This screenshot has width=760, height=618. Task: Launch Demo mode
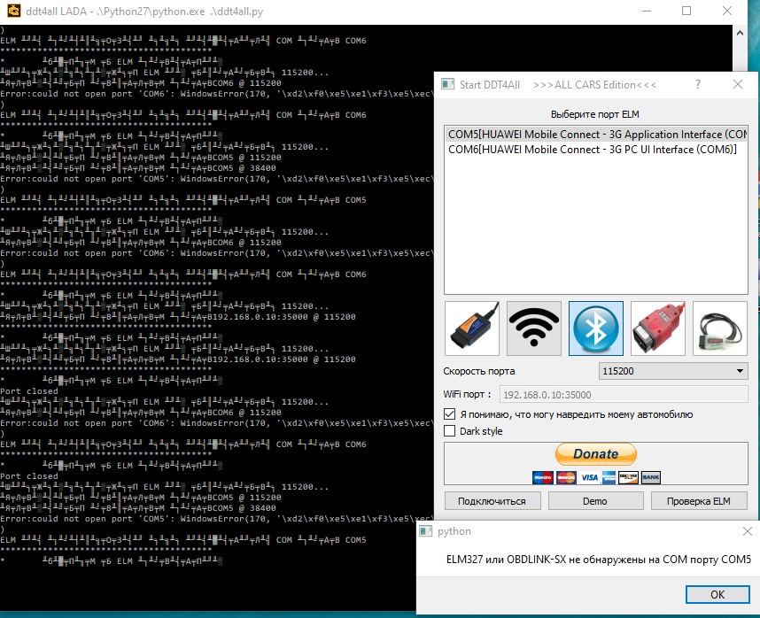coord(595,501)
